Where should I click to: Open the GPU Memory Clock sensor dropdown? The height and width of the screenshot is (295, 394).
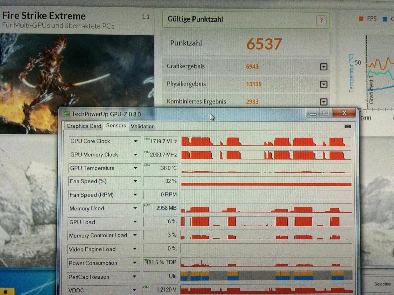pos(136,155)
